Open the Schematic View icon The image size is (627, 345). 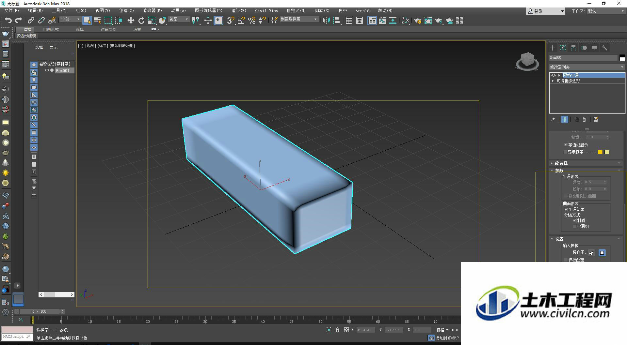(x=393, y=21)
